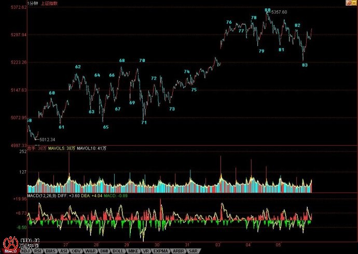The height and width of the screenshot is (254, 358).
Task: Click the 5012.34 low price marker
Action: click(x=48, y=139)
